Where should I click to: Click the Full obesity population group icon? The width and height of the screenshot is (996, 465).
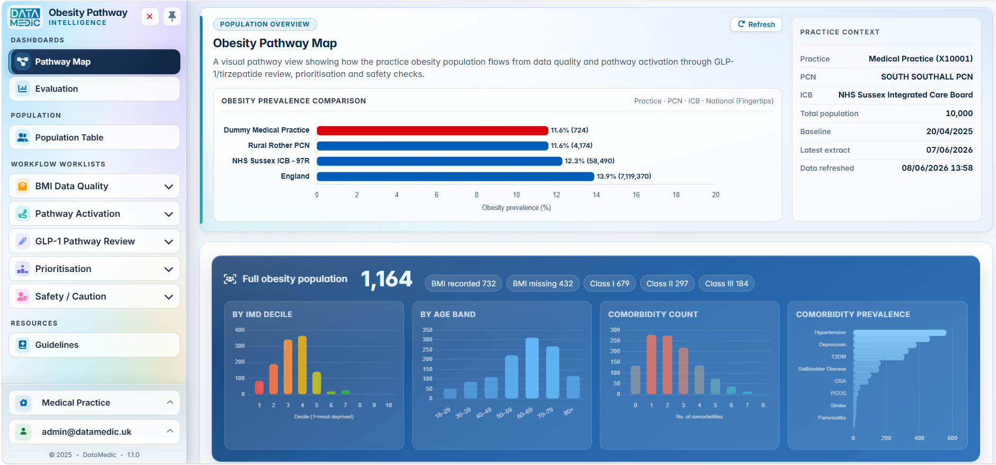point(230,279)
